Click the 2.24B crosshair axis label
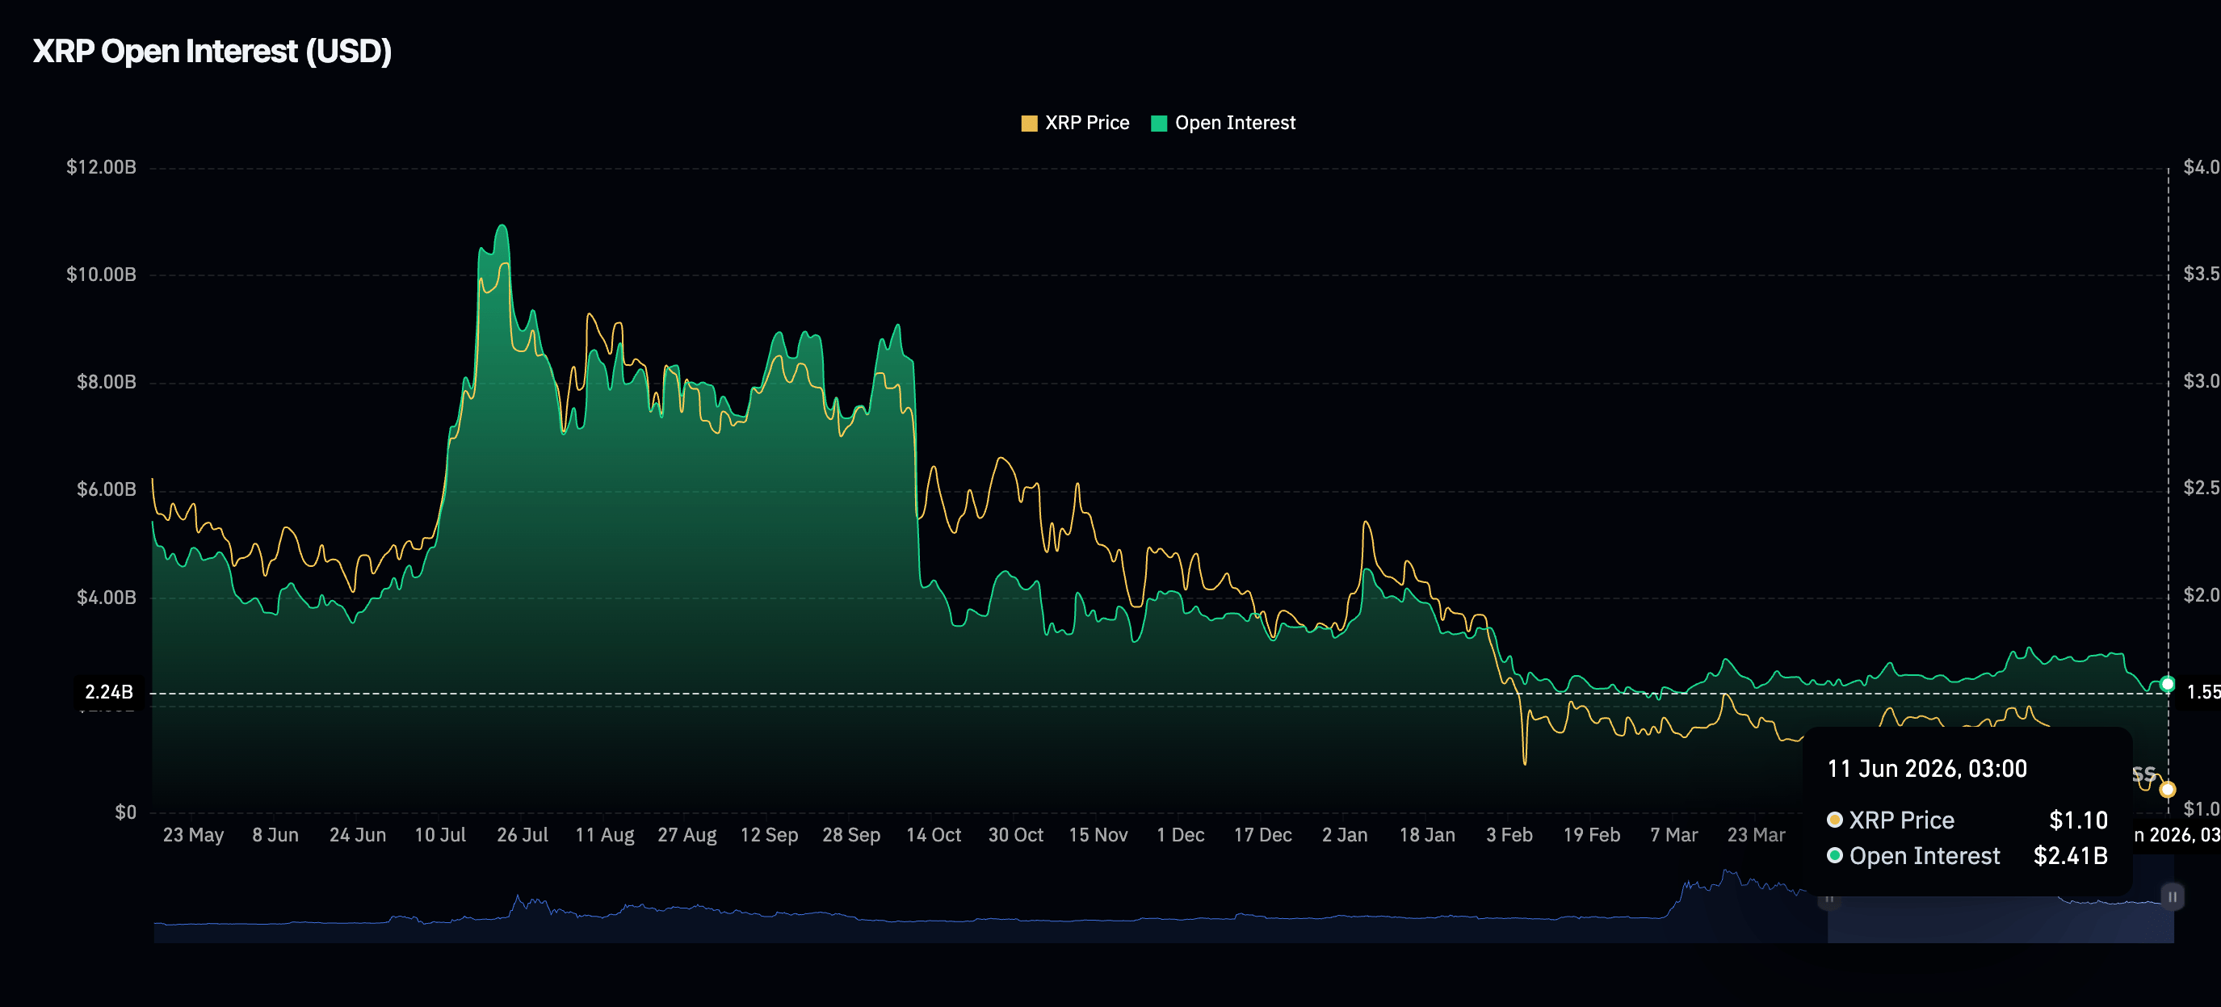The width and height of the screenshot is (2221, 1007). tap(109, 691)
